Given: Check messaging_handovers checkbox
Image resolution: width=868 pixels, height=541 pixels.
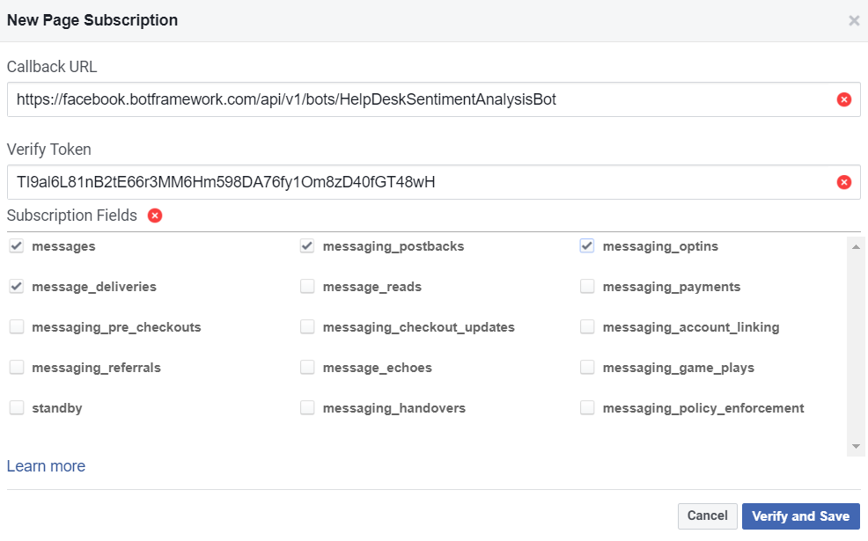Looking at the screenshot, I should (307, 408).
